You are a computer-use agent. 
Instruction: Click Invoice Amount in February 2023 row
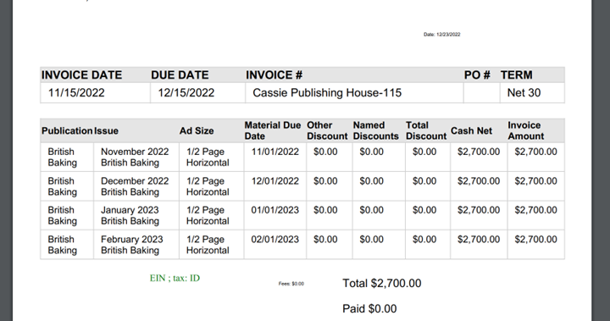535,240
